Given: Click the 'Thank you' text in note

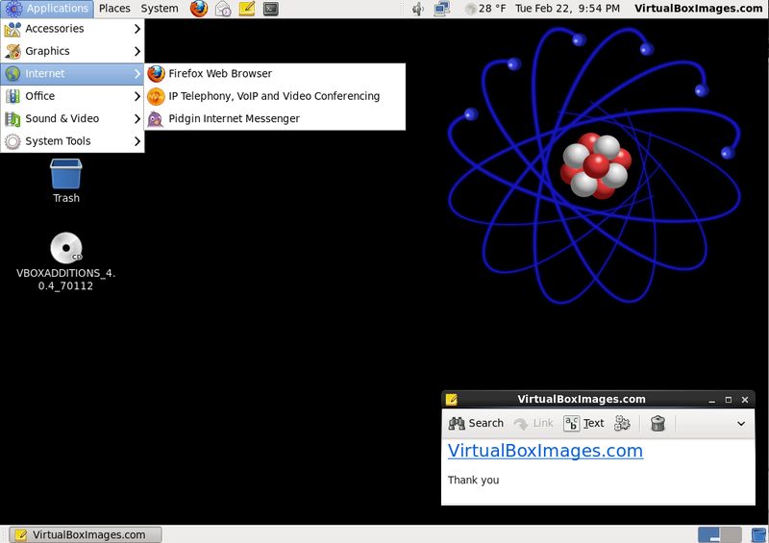Looking at the screenshot, I should (x=473, y=480).
